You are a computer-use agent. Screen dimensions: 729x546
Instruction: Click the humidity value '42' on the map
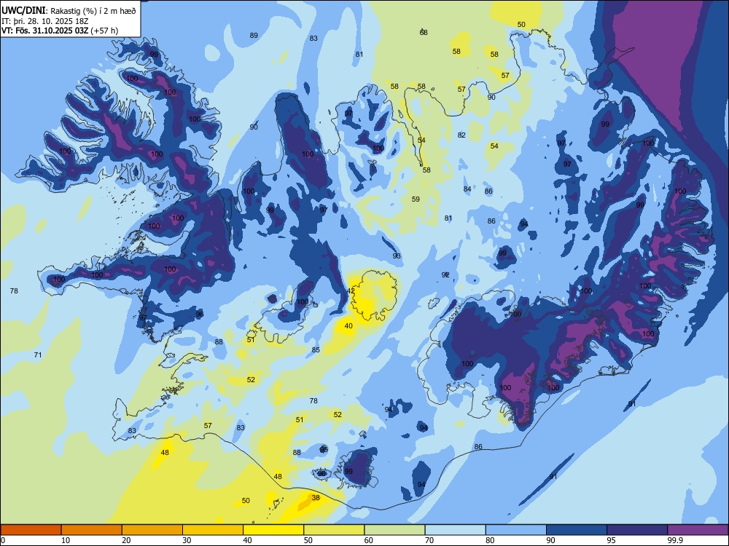tap(351, 291)
